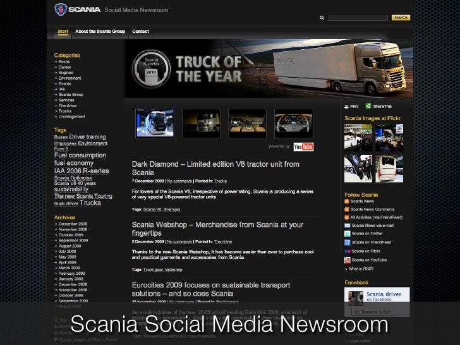Click RSS icon beside Scania News Comments
Viewport: 460px width, 345px height.
[x=347, y=210]
